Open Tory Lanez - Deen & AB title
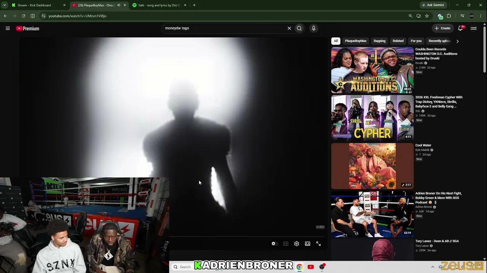487x273 pixels. coord(437,241)
